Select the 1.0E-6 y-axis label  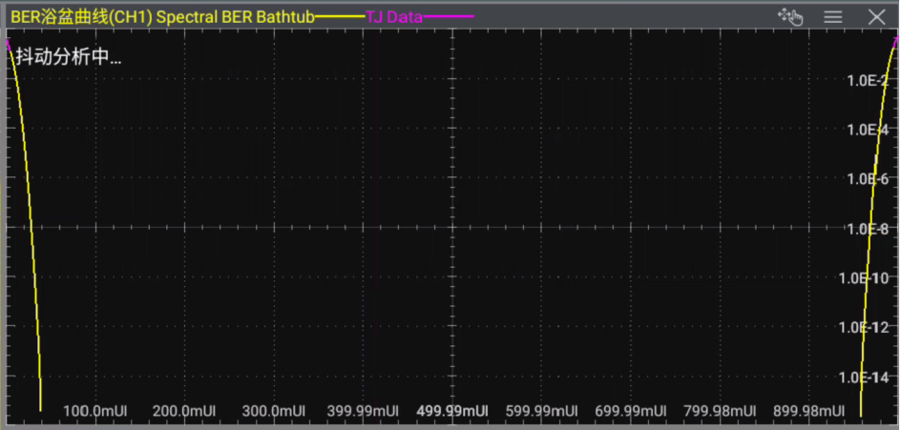pyautogui.click(x=868, y=179)
